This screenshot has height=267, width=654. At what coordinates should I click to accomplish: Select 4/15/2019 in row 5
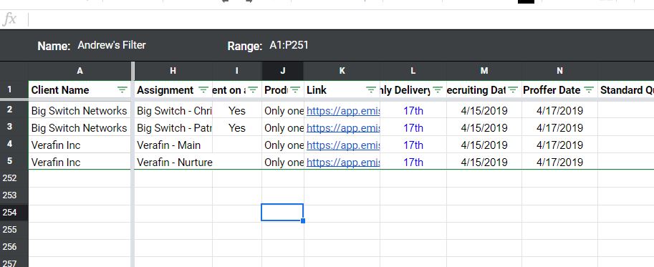(484, 162)
